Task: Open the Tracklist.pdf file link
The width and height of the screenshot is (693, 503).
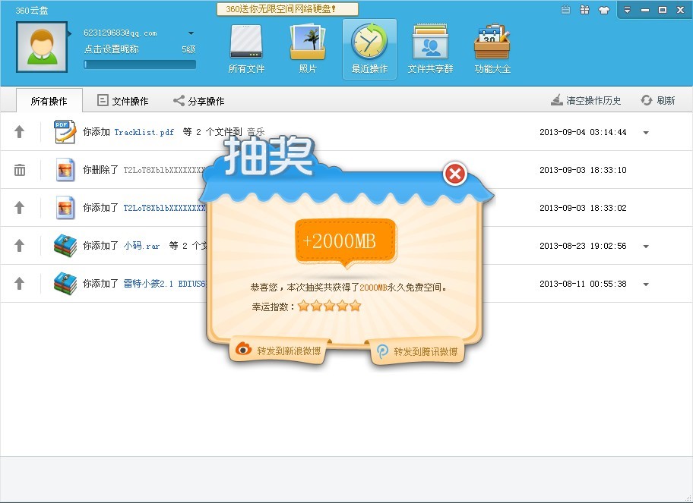Action: (144, 132)
